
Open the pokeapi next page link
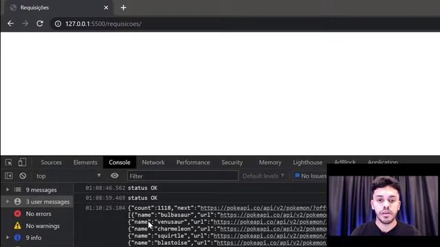pos(263,208)
